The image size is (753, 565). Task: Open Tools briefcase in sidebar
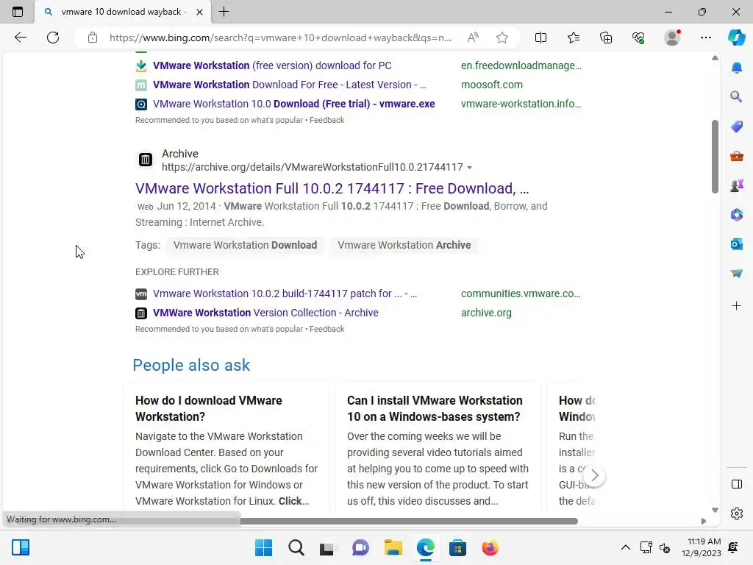pos(737,156)
